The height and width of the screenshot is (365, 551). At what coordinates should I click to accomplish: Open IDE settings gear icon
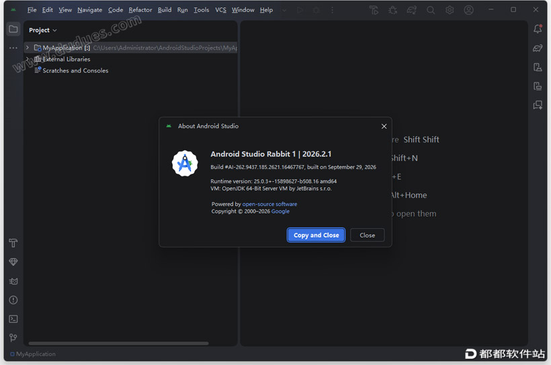coord(450,10)
